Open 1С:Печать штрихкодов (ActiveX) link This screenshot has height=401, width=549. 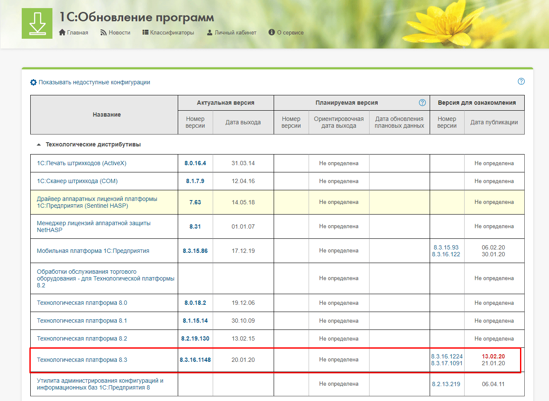[81, 163]
